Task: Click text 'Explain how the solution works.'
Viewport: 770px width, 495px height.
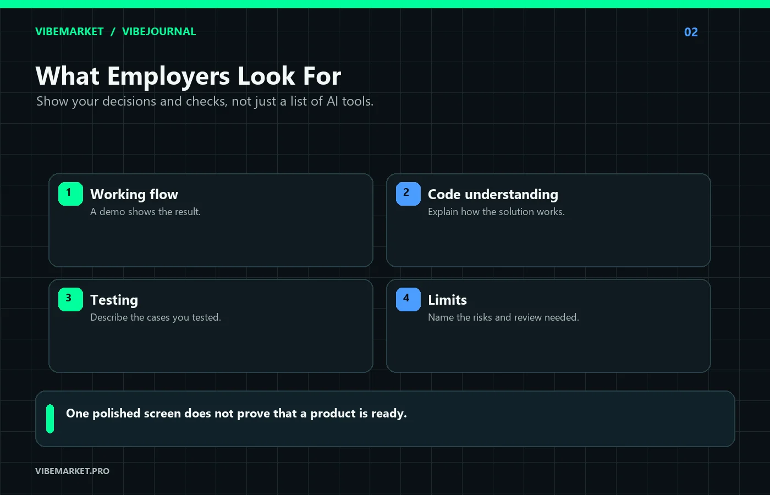Action: (496, 212)
